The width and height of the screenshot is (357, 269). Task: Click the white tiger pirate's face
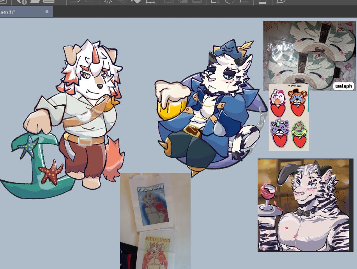coord(222,77)
